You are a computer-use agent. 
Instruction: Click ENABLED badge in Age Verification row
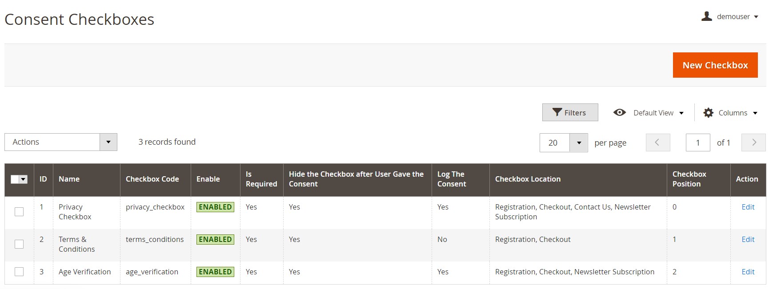(215, 272)
